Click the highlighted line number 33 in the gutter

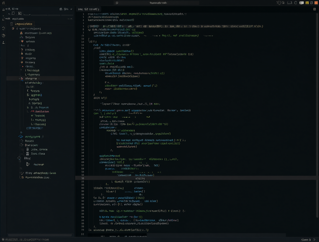coord(83,178)
